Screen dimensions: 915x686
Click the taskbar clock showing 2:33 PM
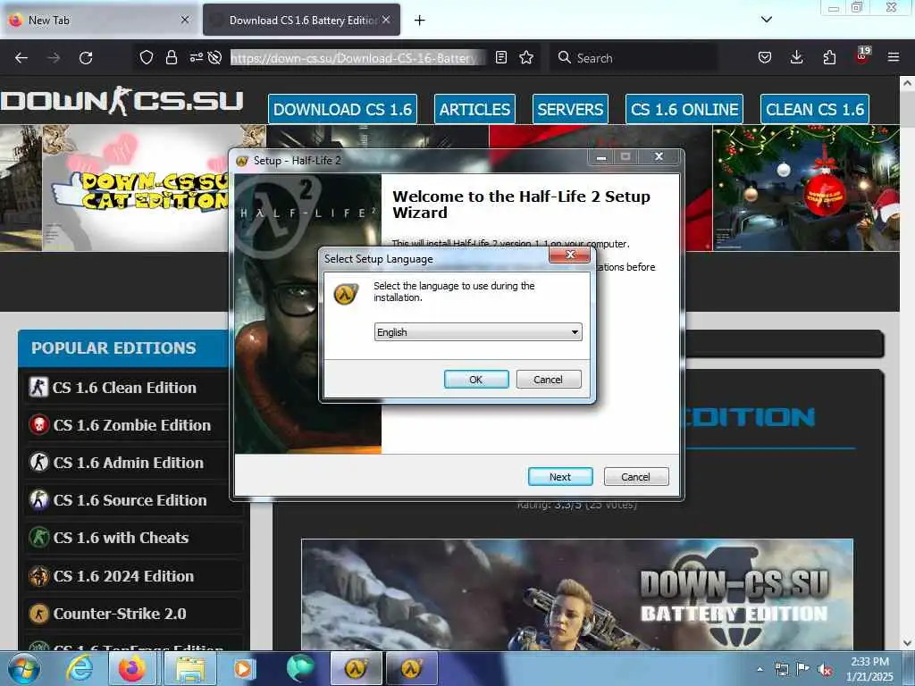point(869,669)
